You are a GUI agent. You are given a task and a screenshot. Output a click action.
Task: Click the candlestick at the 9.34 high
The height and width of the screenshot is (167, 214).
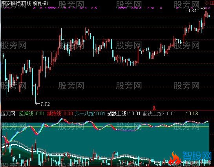(x=206, y=13)
